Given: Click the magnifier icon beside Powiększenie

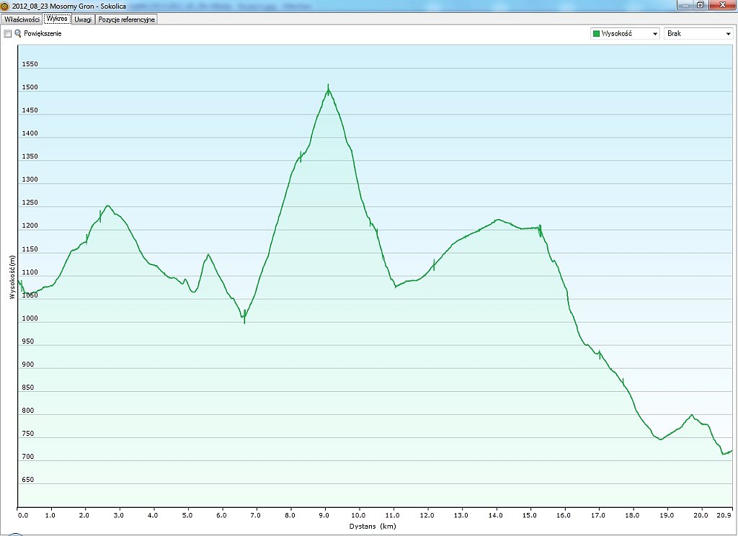Looking at the screenshot, I should (18, 34).
